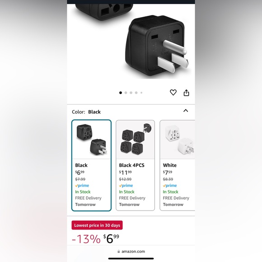
Task: Tap the lock icon beside amazon.com
Action: coord(119,251)
